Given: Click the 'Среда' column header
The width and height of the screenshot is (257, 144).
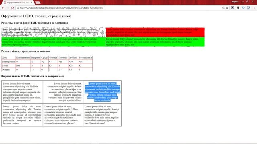Looking at the screenshot, I should click(x=45, y=58).
